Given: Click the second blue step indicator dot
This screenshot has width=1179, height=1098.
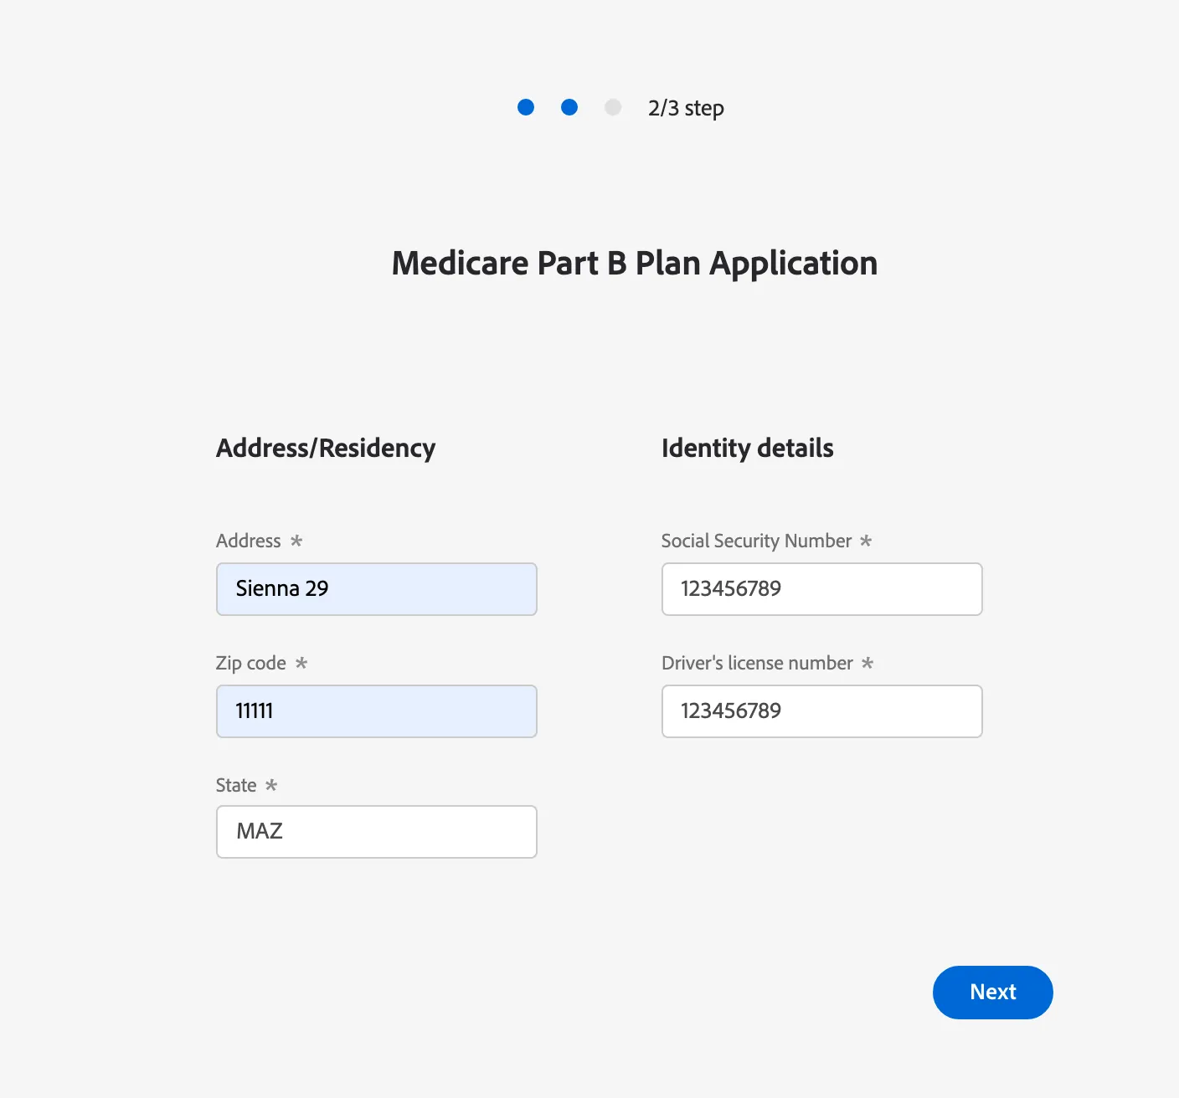Looking at the screenshot, I should (x=569, y=107).
